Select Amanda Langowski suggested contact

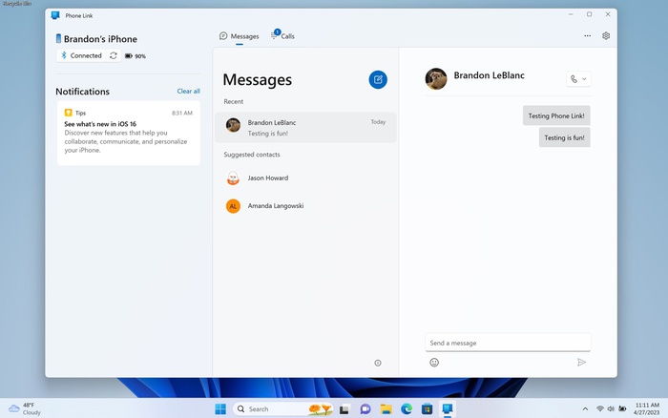[x=305, y=206]
